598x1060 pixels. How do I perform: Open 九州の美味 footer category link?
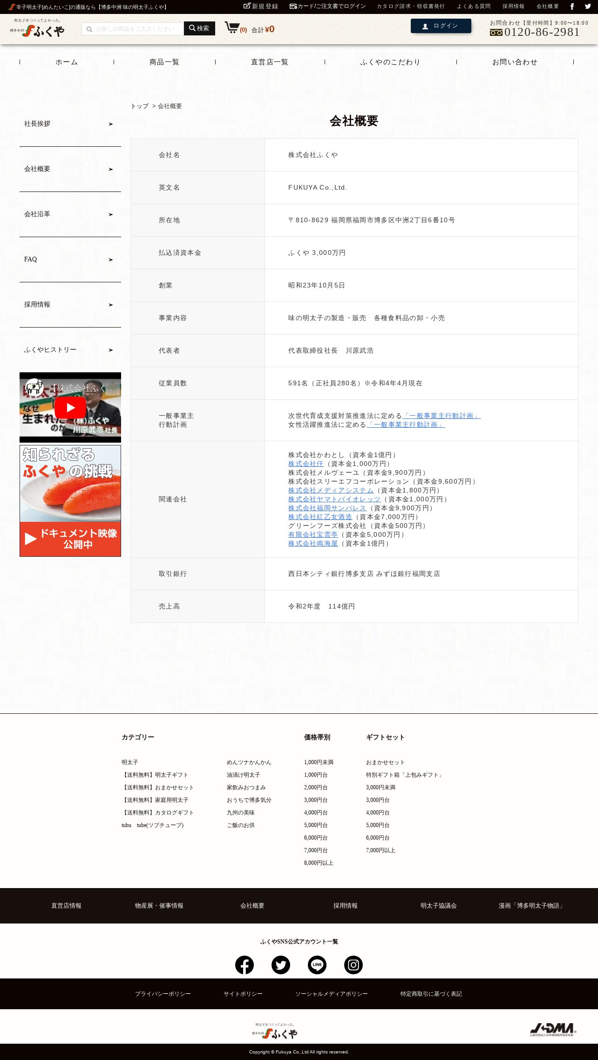point(240,813)
